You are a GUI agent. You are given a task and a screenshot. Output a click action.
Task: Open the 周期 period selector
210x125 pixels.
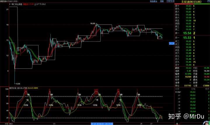coord(162,1)
